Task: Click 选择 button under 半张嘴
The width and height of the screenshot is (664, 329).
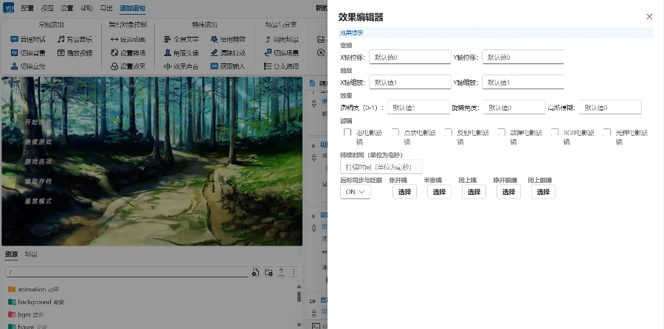Action: click(x=439, y=192)
